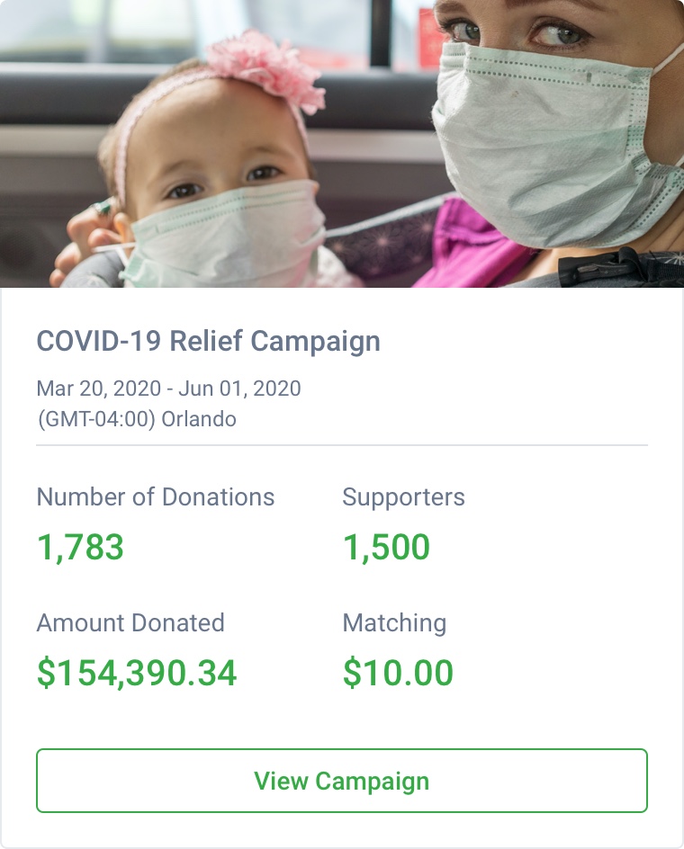Click the divider line below timezone

click(x=342, y=445)
